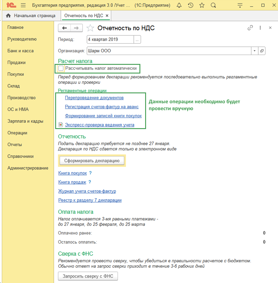Open the Производство section
This screenshot has width=278, height=283.
22,98
